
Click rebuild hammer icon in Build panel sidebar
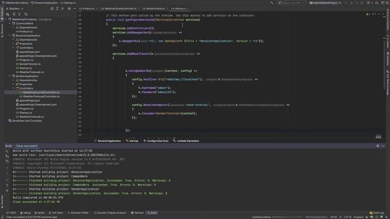pos(7,151)
